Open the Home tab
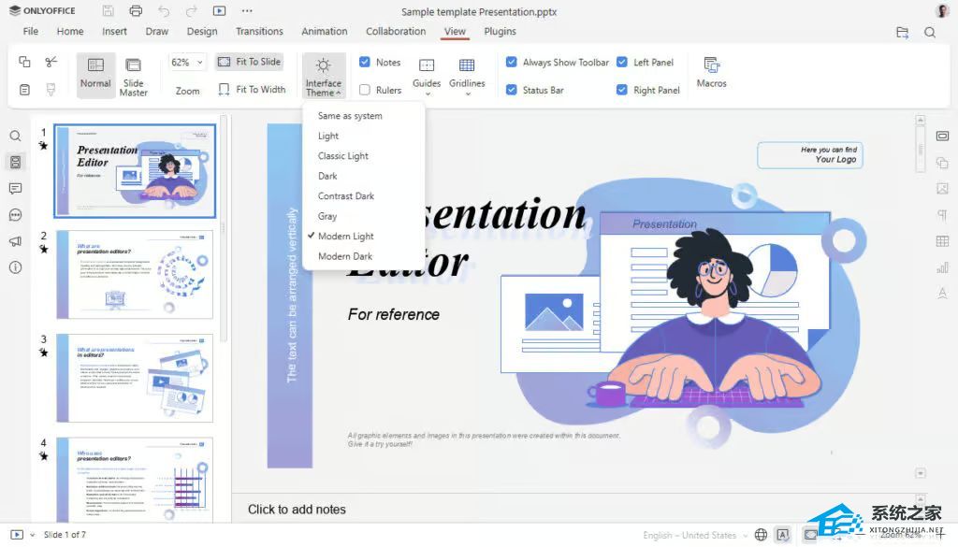Screen dimensions: 958x547 70,31
